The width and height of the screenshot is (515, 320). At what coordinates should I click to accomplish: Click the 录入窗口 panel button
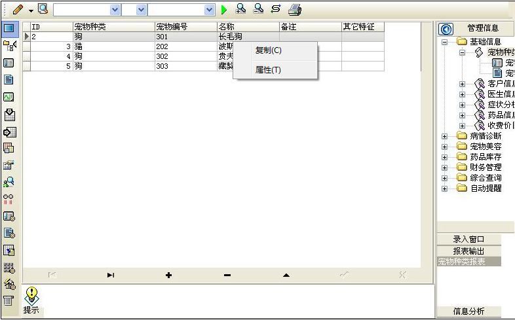(469, 240)
